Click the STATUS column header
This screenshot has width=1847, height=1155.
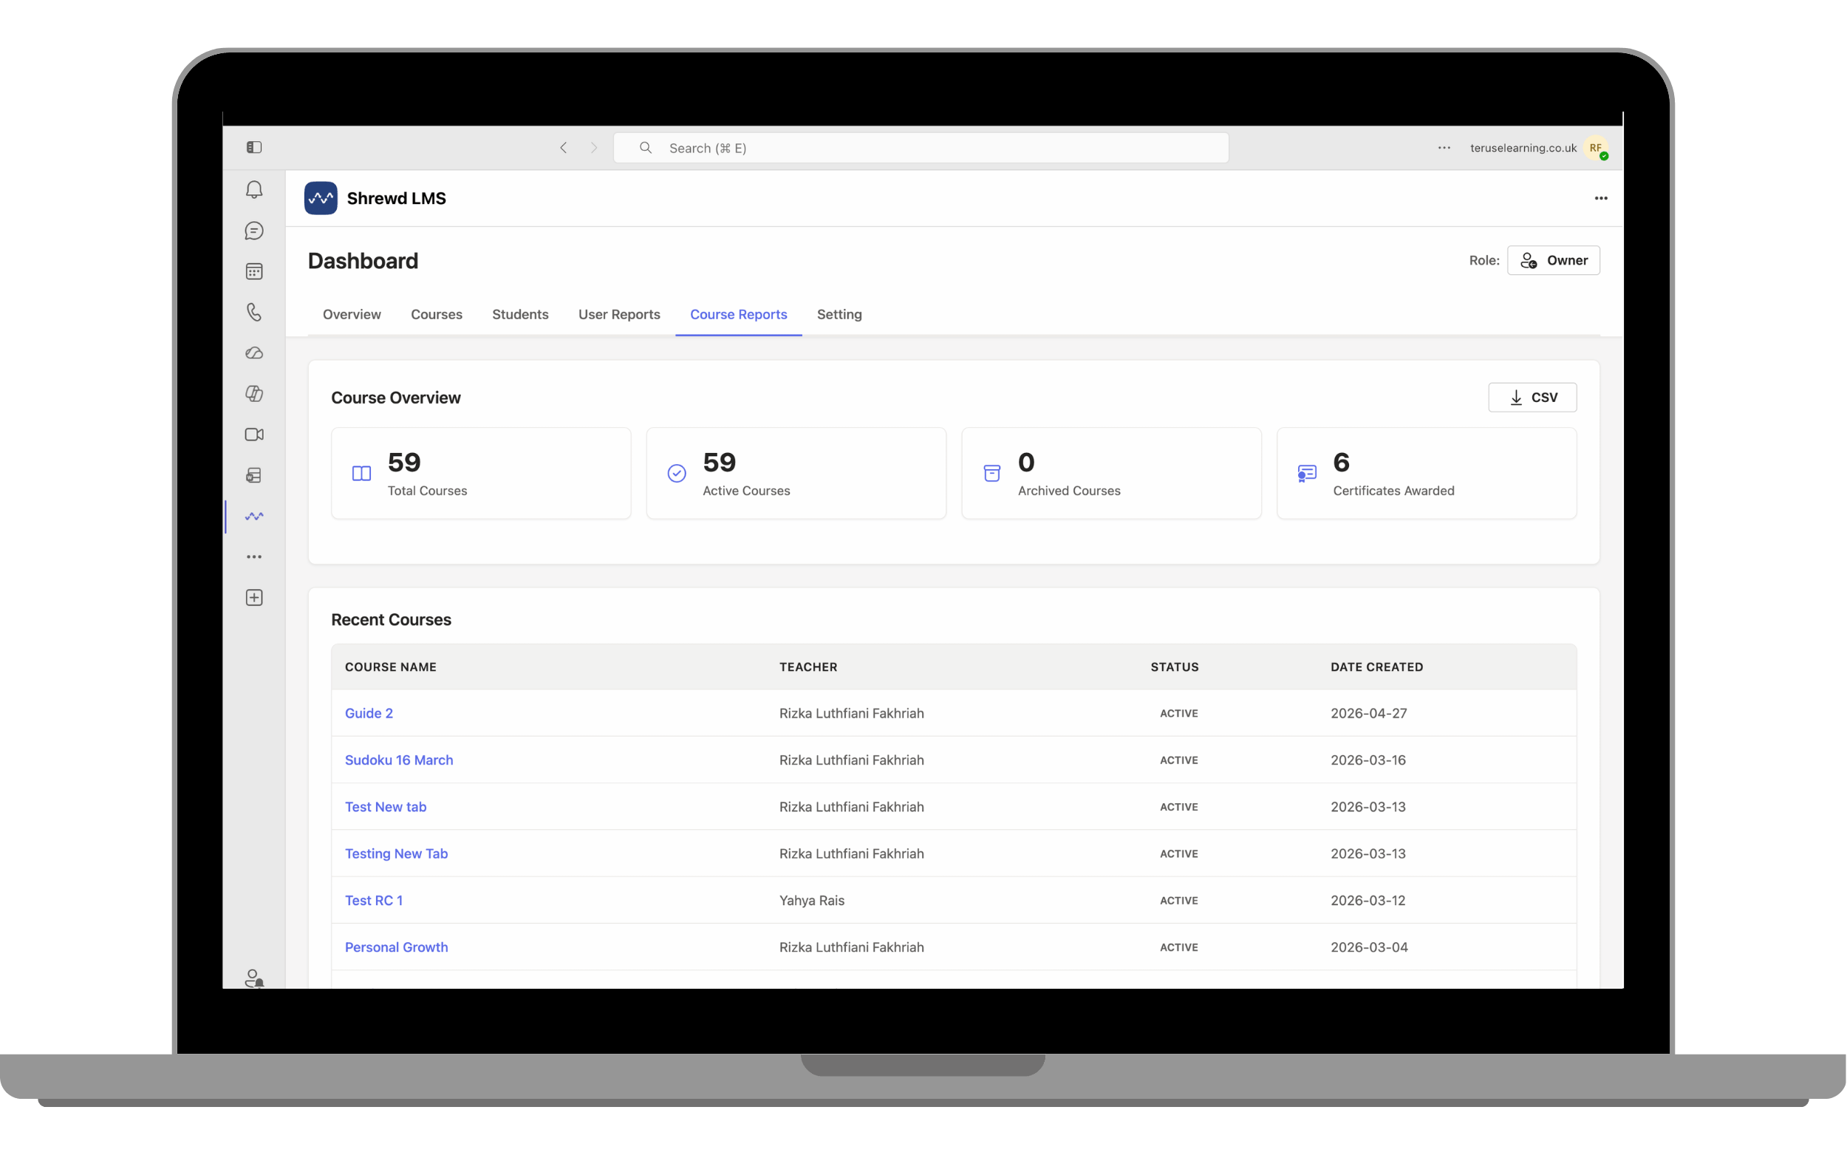pyautogui.click(x=1174, y=667)
